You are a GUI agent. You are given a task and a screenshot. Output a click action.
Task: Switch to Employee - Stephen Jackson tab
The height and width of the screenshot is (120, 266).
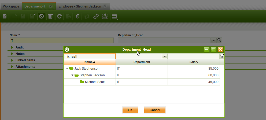pos(80,6)
